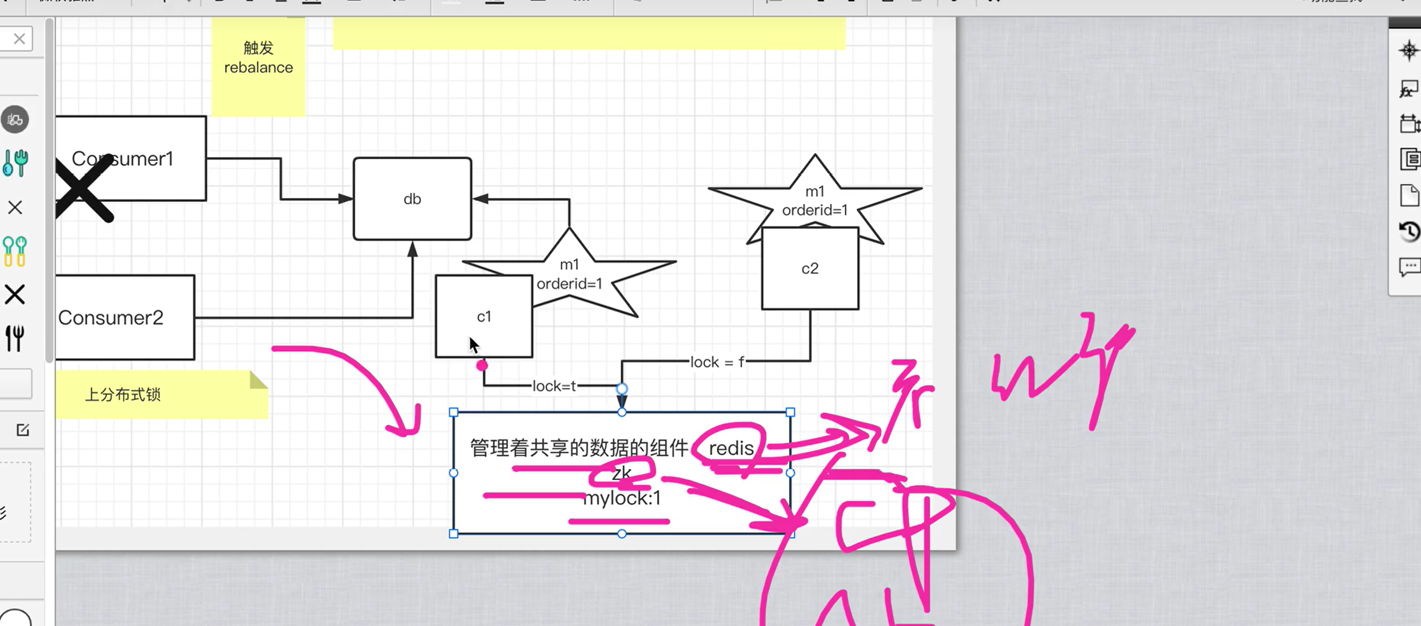Open the data attributes panel icon
The image size is (1421, 626).
tap(1411, 160)
